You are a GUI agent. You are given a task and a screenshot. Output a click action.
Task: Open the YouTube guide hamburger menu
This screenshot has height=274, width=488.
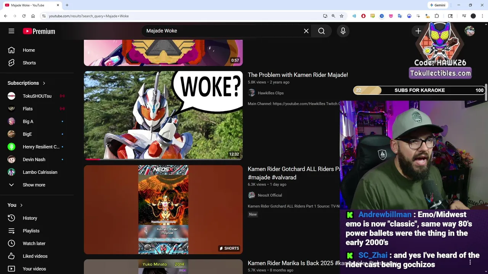coord(11,31)
